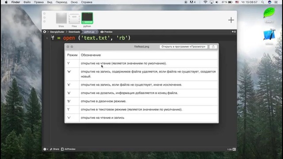Switch to the Sites tab thumbnail
Screen dimensions: 283x159
(x=61, y=20)
